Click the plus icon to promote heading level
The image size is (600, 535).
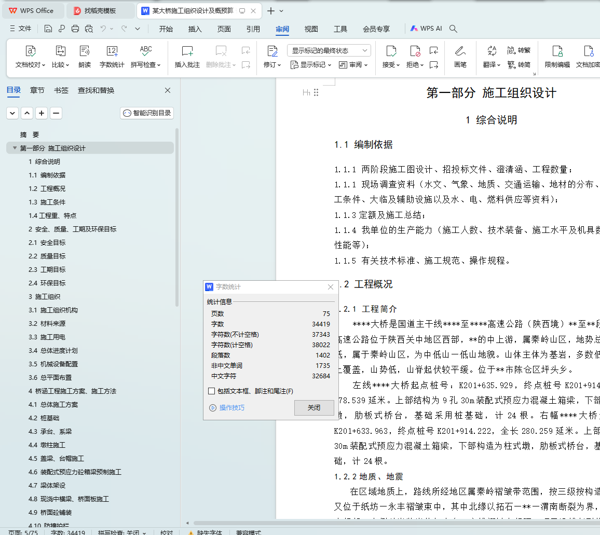(x=42, y=113)
